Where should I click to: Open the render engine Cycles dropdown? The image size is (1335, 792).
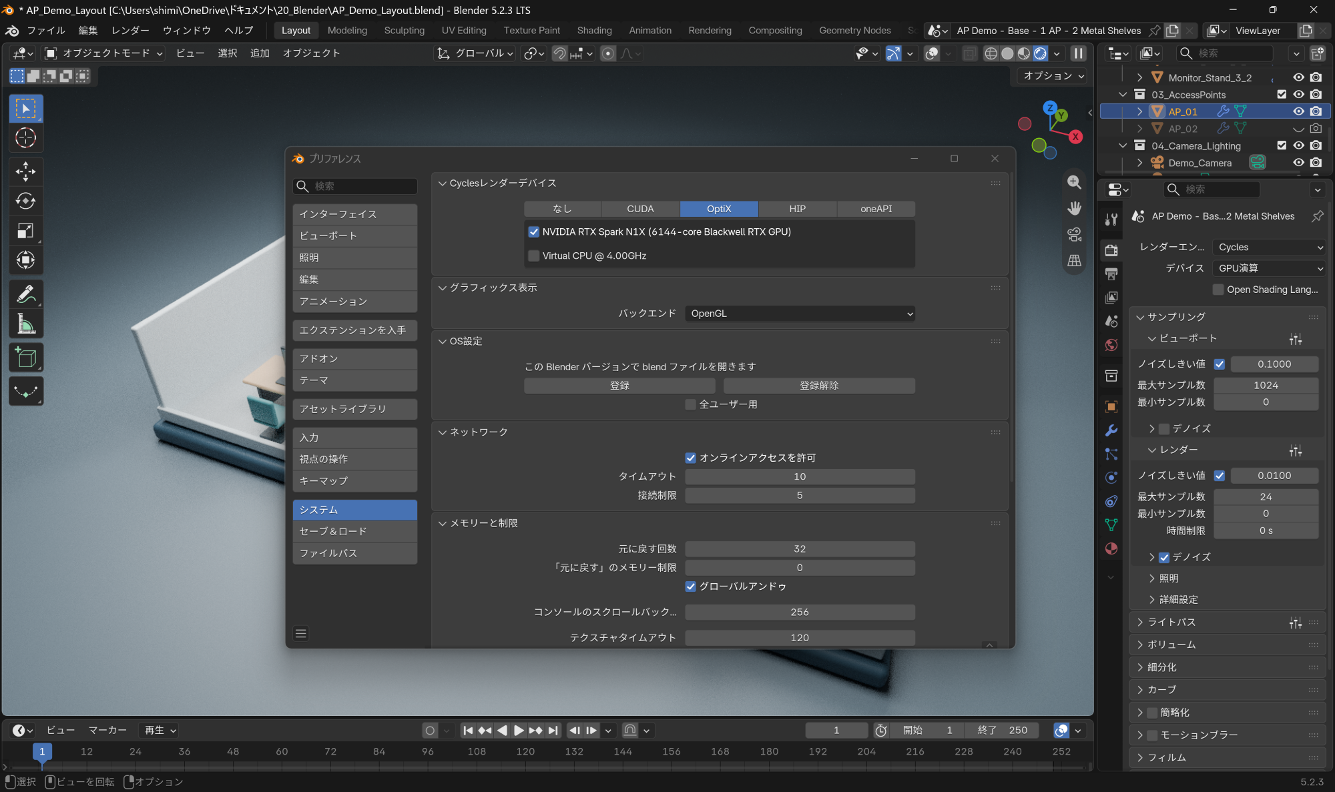[x=1269, y=248]
